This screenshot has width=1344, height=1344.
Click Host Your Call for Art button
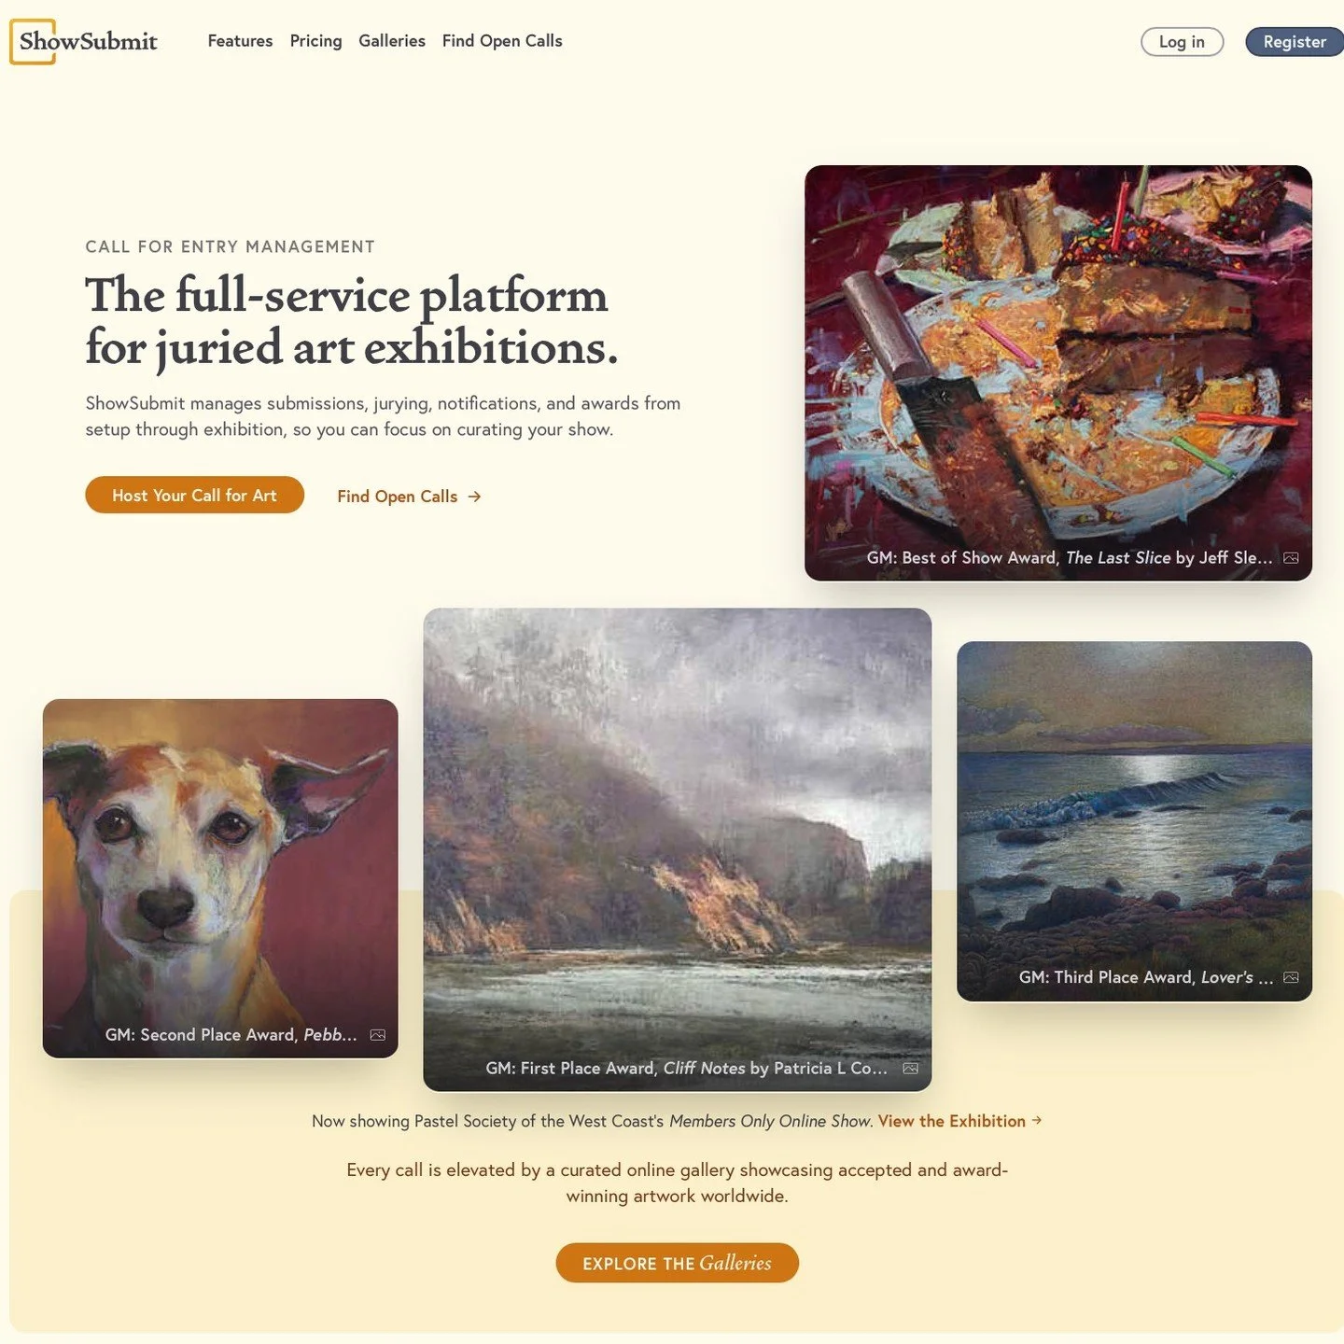coord(194,496)
